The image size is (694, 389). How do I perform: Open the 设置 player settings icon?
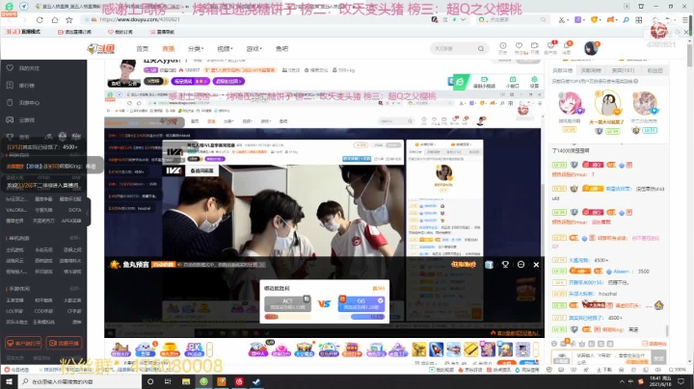pyautogui.click(x=534, y=82)
